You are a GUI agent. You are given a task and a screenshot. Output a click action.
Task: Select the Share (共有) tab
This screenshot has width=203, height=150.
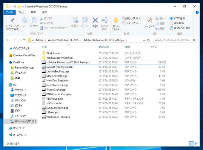(x=33, y=12)
